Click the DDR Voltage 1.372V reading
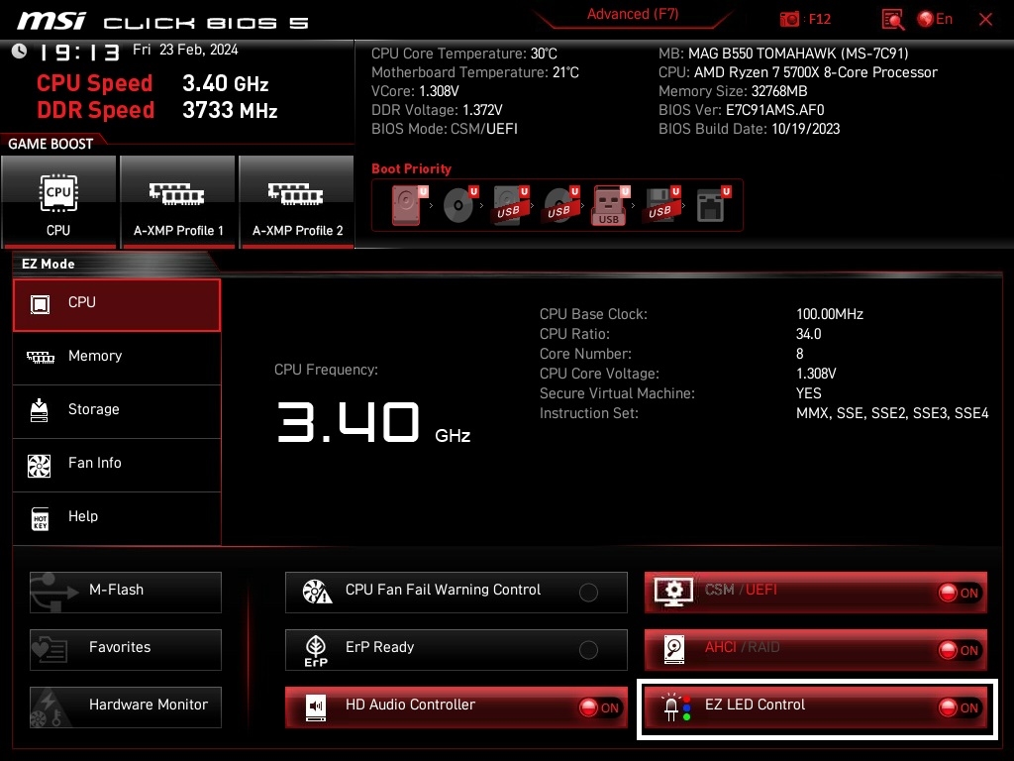Image resolution: width=1014 pixels, height=761 pixels. [437, 110]
